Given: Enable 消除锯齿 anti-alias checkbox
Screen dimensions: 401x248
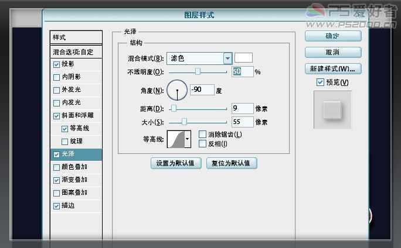Looking at the screenshot, I should (202, 134).
